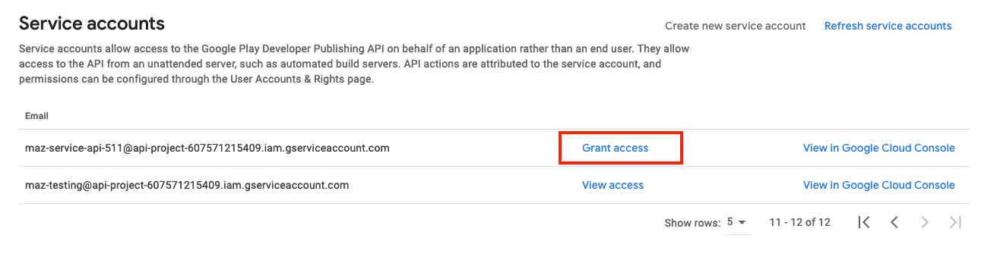Click the Email column header
This screenshot has height=279, width=981.
tap(36, 116)
